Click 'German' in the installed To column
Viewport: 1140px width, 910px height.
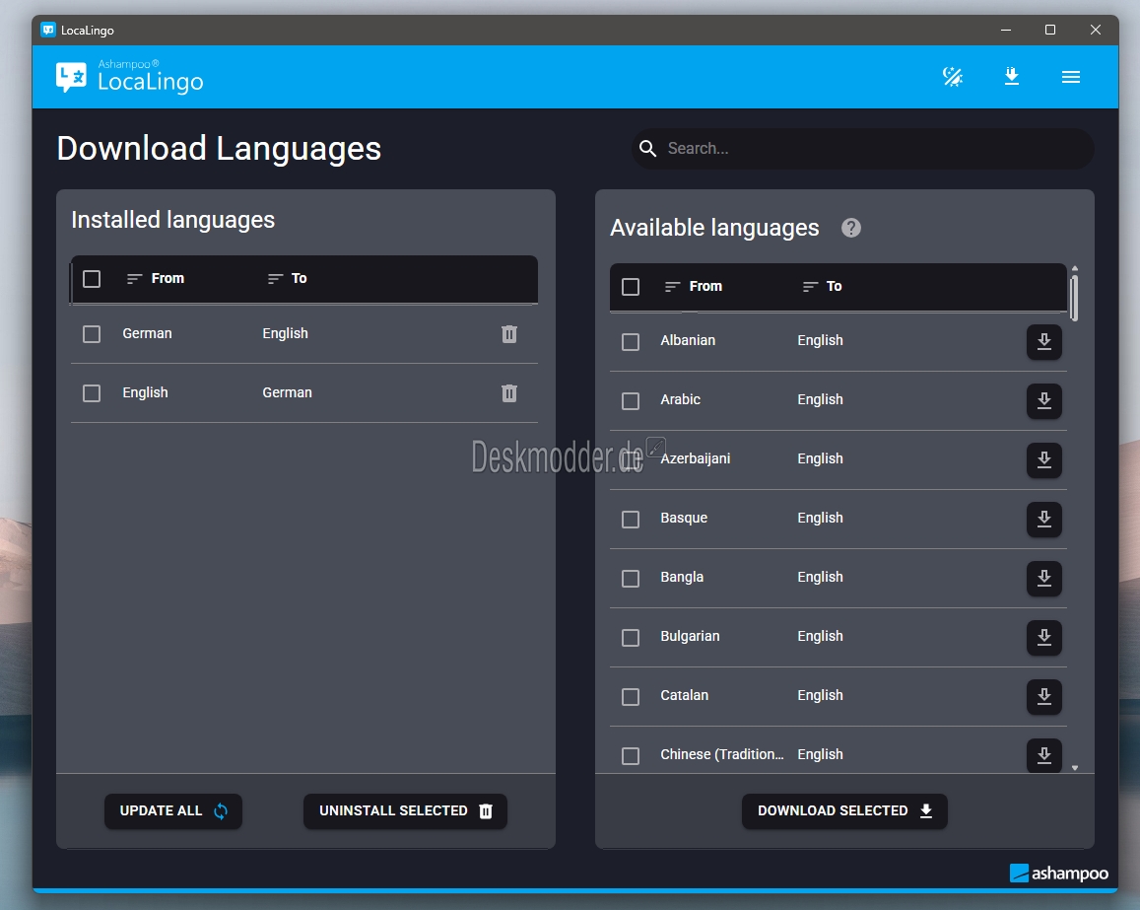pyautogui.click(x=287, y=392)
